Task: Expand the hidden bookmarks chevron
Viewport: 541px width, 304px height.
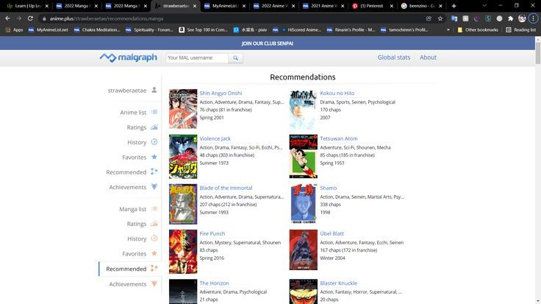Action: point(448,30)
